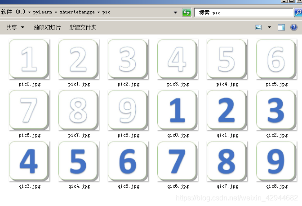Screen dimensions: 302x206
Task: Select the qic4.jpg thumbnail
Action: (x=79, y=161)
